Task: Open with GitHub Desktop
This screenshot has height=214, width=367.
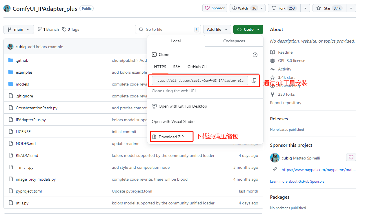Action: [183, 106]
